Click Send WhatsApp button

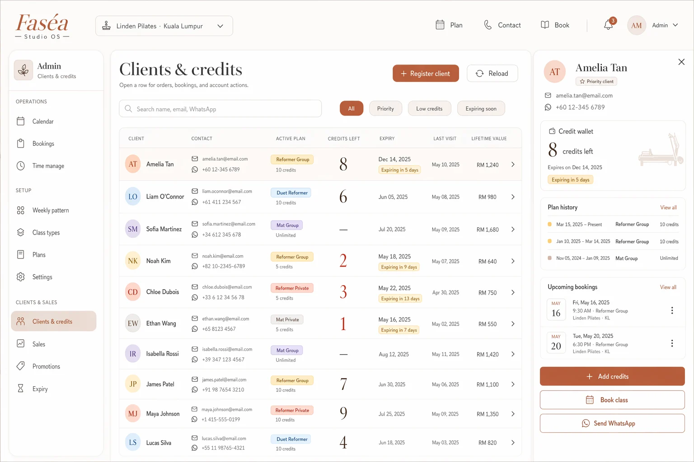612,423
